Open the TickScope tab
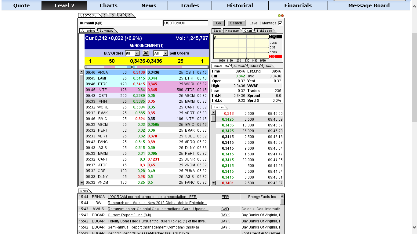This screenshot has width=417, height=234. pos(264,31)
